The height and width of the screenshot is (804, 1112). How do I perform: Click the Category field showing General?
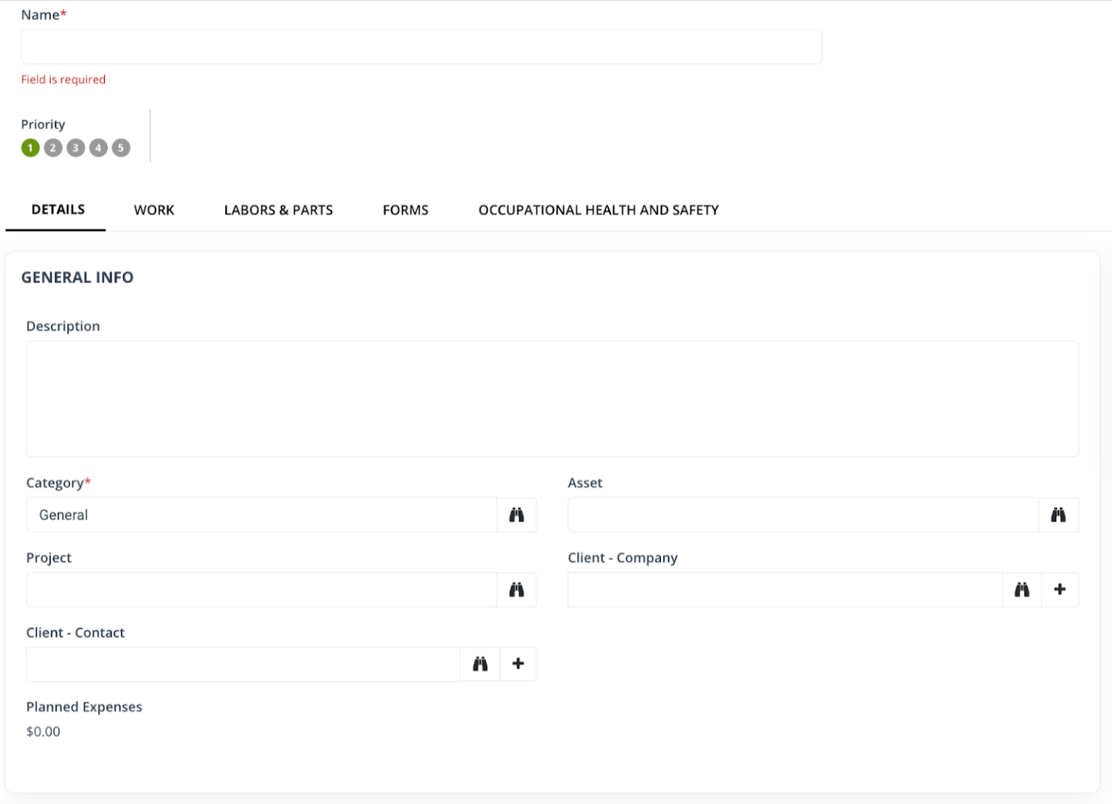pos(261,515)
